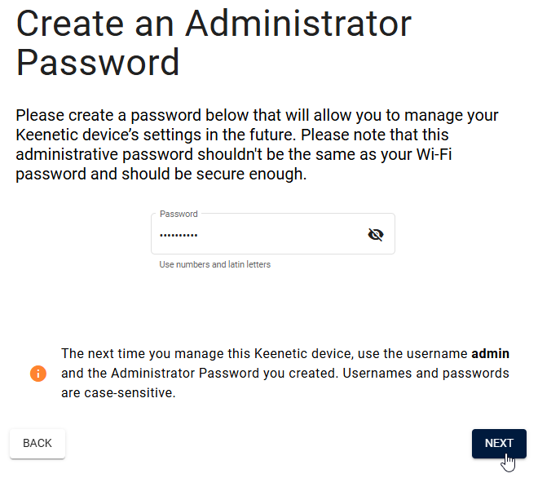Click the 'Create an Administrator' heading line
The image size is (538, 478).
(214, 24)
